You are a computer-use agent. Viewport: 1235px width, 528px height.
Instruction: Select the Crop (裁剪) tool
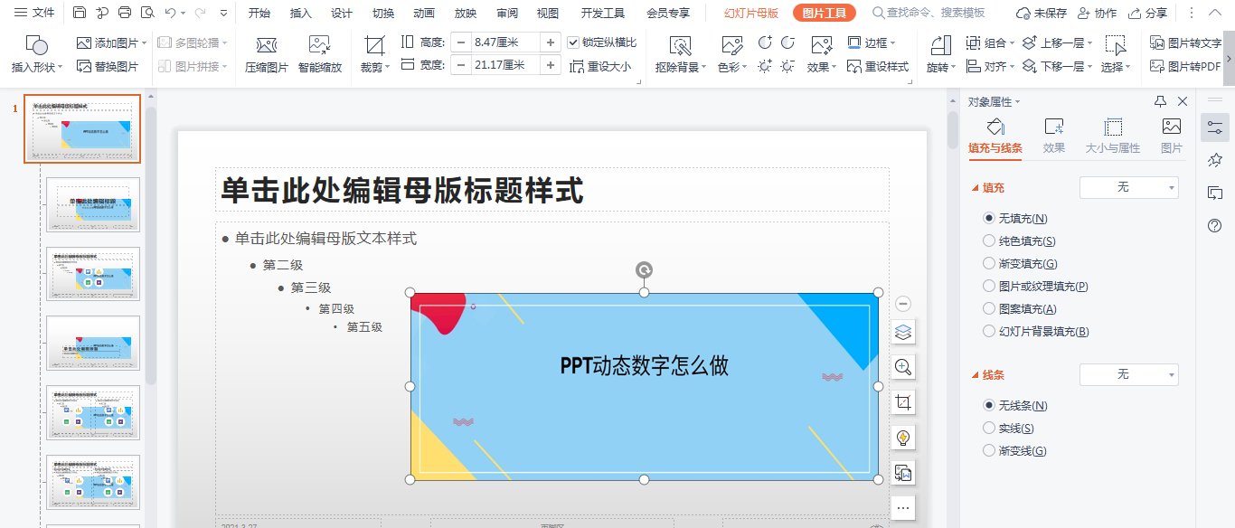[374, 55]
